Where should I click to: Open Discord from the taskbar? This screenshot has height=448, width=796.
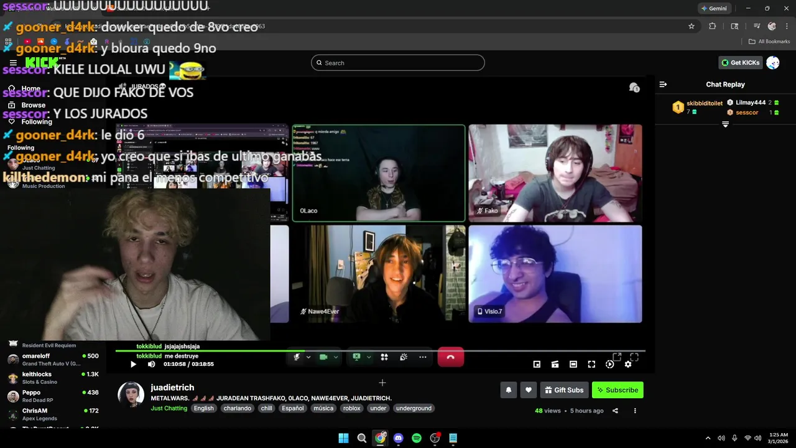click(398, 438)
